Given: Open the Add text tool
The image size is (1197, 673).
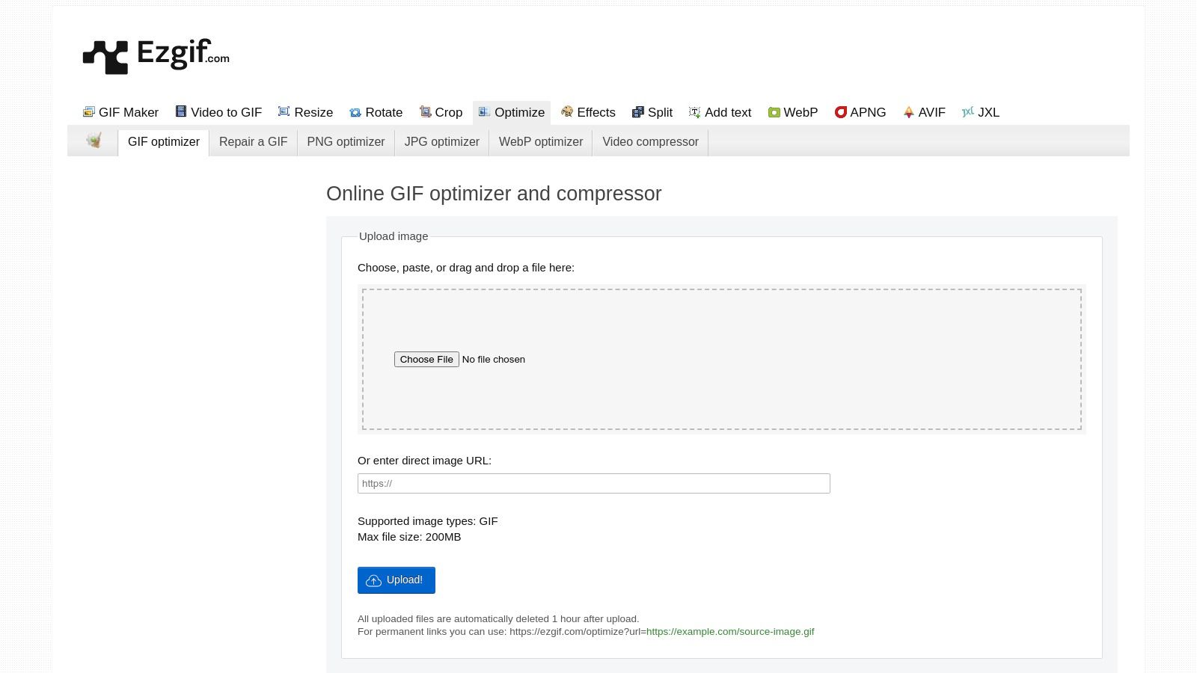Looking at the screenshot, I should [x=720, y=112].
